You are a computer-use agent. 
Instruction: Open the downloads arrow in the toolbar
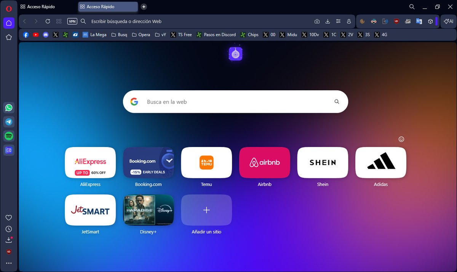click(x=328, y=21)
